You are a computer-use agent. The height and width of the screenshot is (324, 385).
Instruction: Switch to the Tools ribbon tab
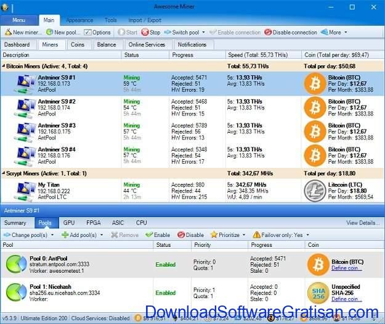(x=110, y=20)
